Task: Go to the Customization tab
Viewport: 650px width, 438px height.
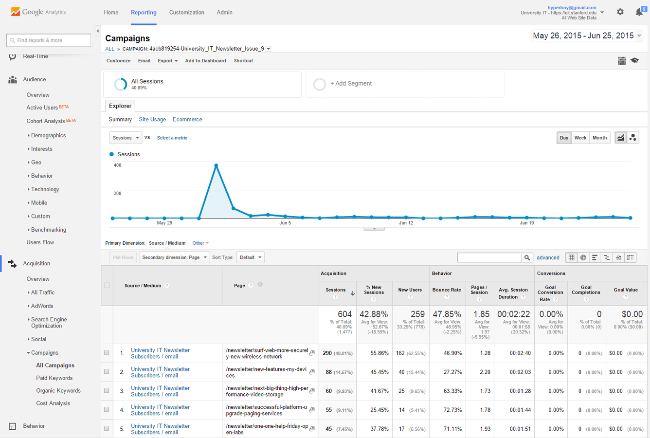Action: 186,12
